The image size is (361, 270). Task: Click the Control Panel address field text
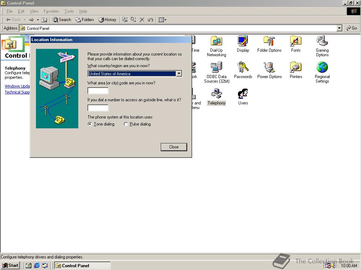point(38,28)
